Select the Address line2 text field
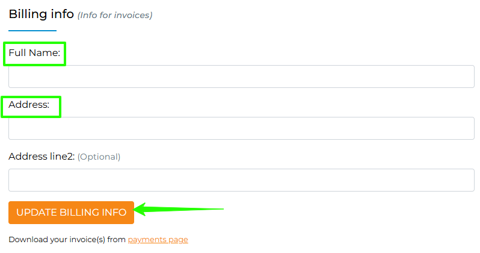This screenshot has height=253, width=480. point(241,180)
